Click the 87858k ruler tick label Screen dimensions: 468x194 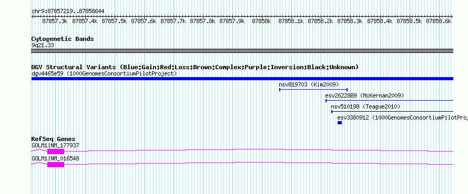tap(261, 21)
